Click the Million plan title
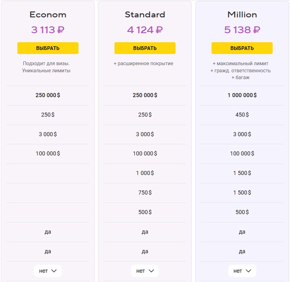290x282 pixels. tap(242, 15)
